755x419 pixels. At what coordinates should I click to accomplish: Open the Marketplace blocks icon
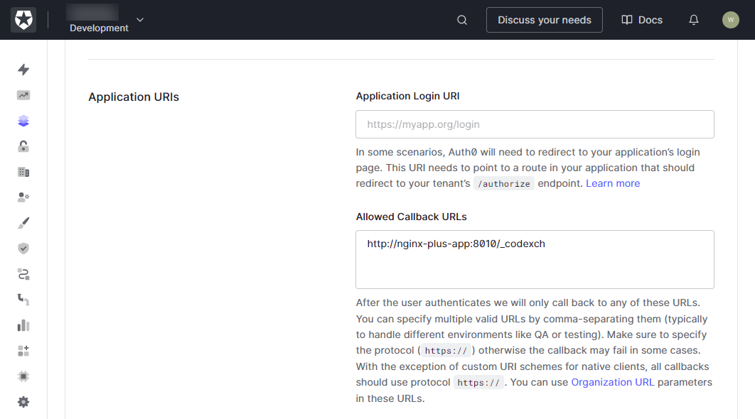click(x=23, y=350)
